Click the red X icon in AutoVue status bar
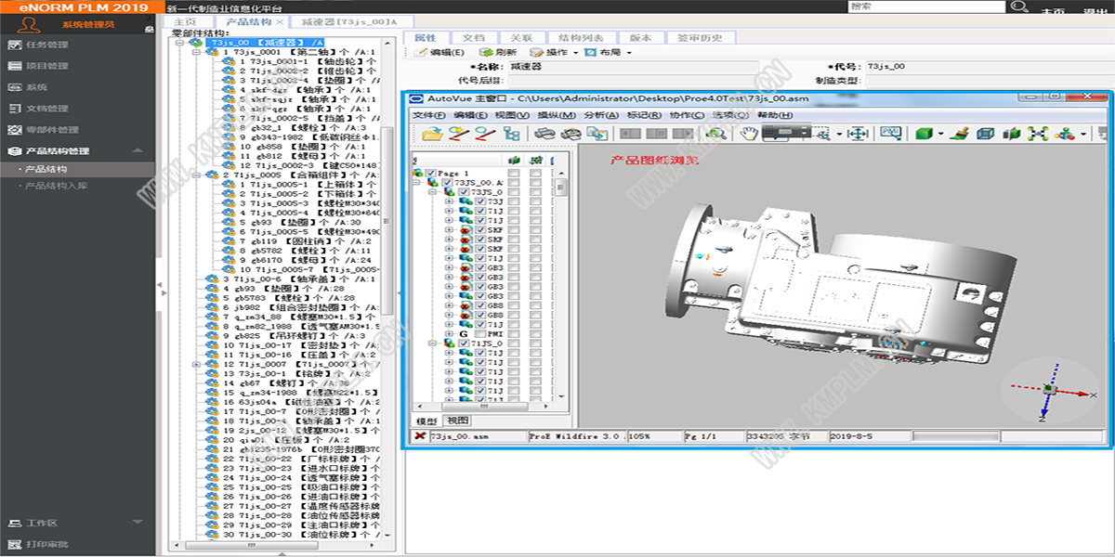The width and height of the screenshot is (1115, 557). pos(420,436)
